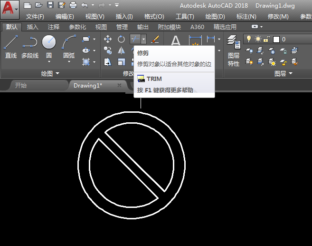Toggle layer lock padlock icon

pyautogui.click(x=266, y=39)
